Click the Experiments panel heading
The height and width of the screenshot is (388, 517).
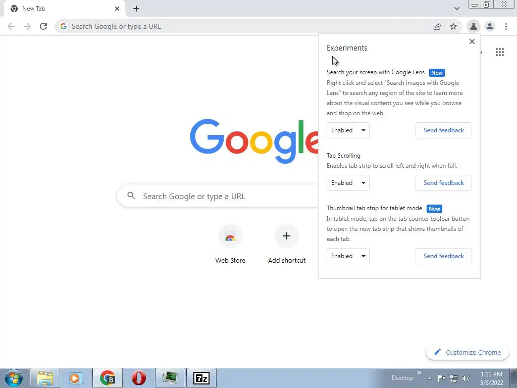click(347, 48)
